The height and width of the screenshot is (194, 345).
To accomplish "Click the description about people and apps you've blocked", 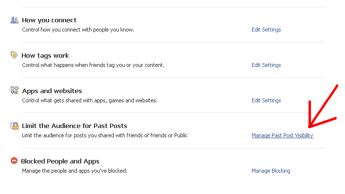I will click(74, 171).
